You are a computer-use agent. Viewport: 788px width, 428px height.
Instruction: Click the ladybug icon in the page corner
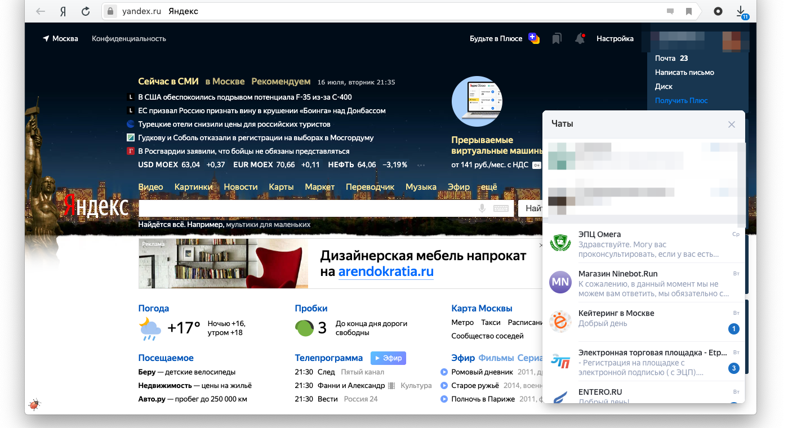point(35,404)
